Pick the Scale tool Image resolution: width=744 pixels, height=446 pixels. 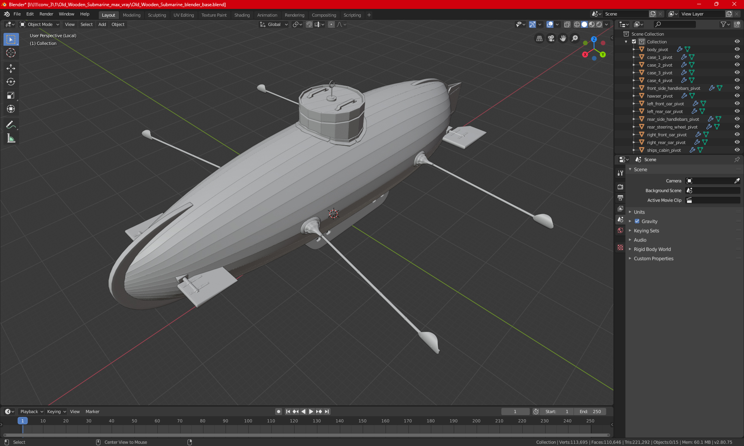[x=11, y=95]
